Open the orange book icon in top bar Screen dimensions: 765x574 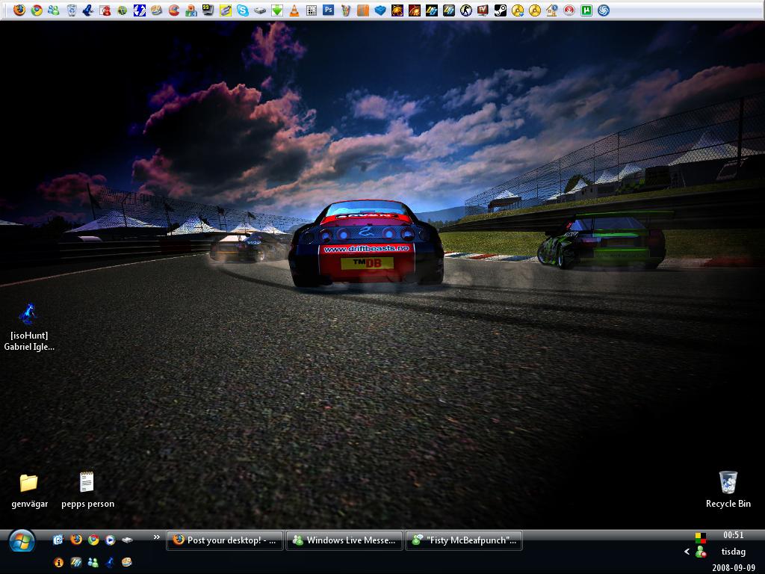click(x=363, y=10)
